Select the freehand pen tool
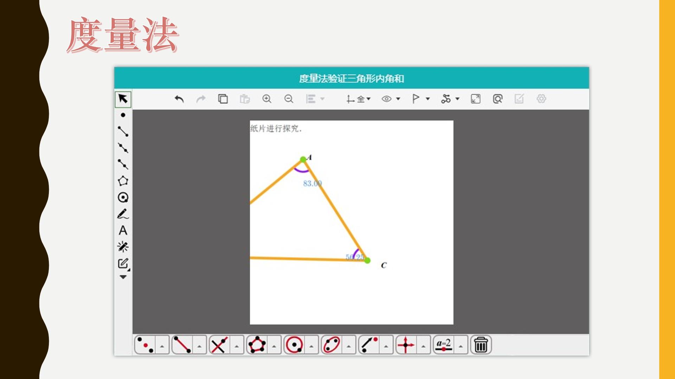Viewport: 675px width, 379px height. tap(123, 214)
